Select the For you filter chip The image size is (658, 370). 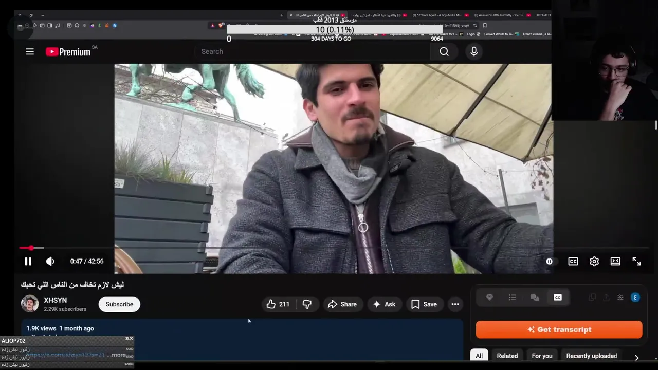(542, 356)
